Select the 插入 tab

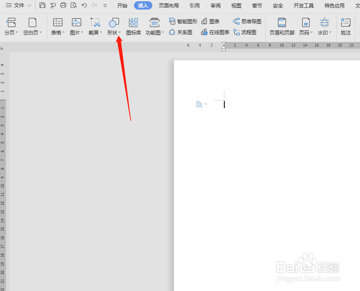coord(143,5)
